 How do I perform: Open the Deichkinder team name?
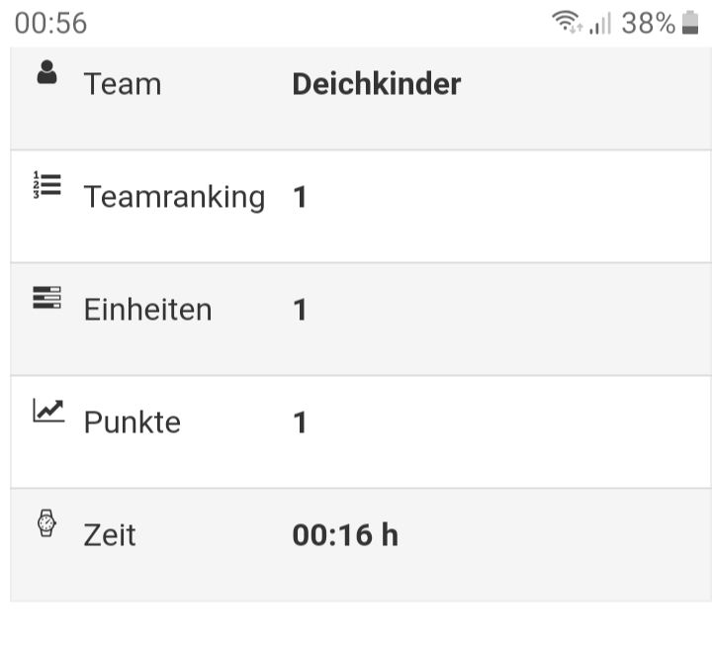(x=377, y=84)
